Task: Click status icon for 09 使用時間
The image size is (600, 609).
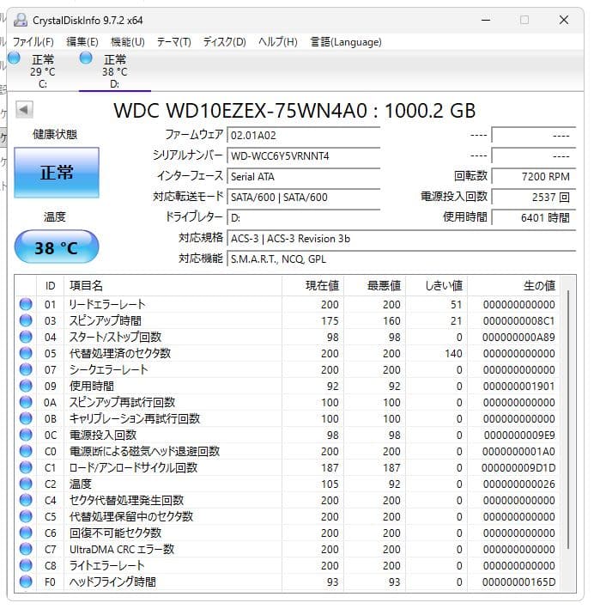Action: [26, 386]
